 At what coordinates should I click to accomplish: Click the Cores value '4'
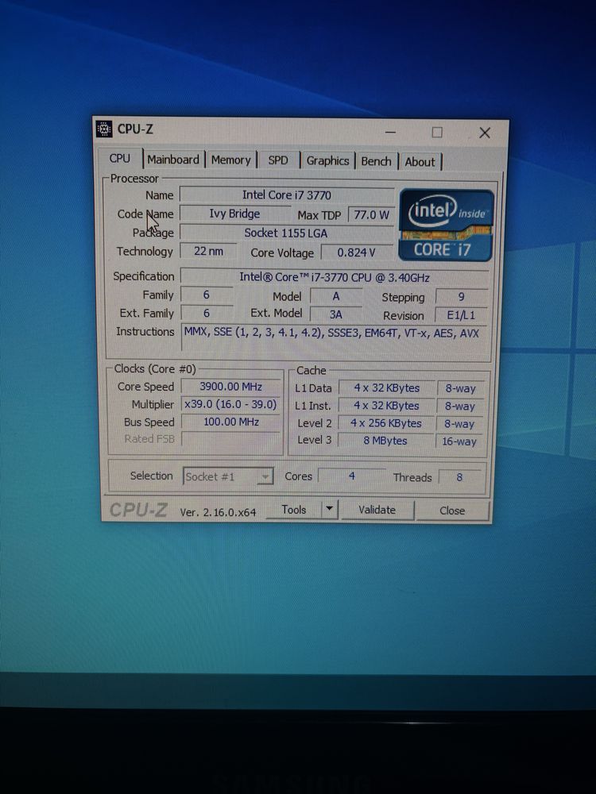[x=352, y=476]
